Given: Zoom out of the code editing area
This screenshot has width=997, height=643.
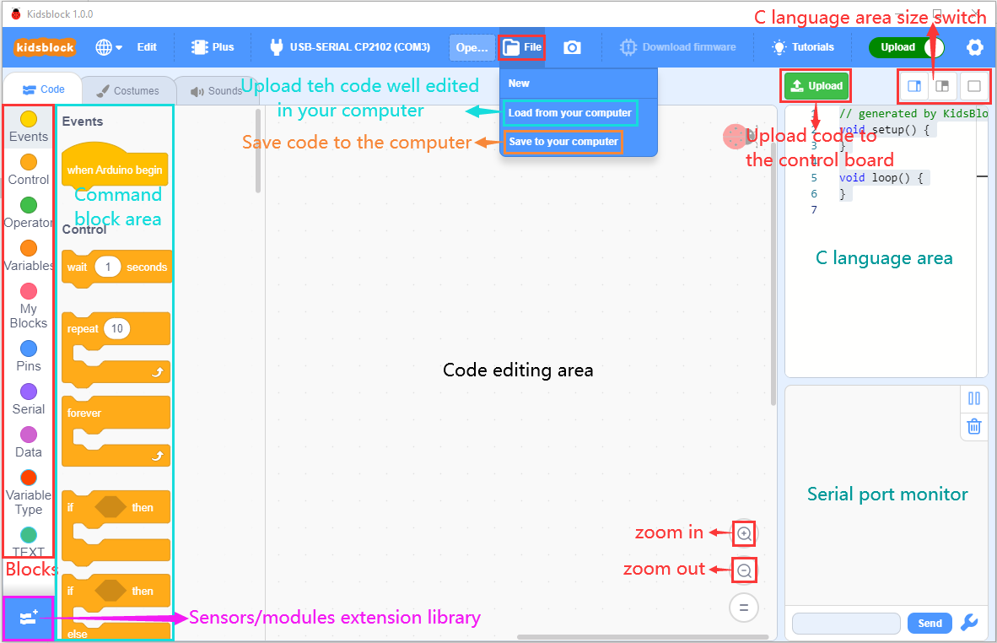Looking at the screenshot, I should pos(744,570).
